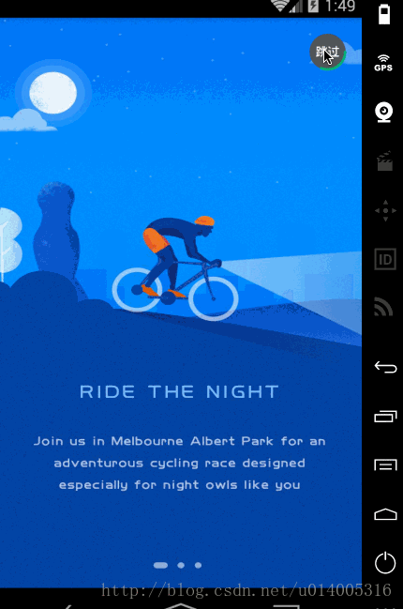
Task: Select the first page indicator dash
Action: [x=160, y=565]
